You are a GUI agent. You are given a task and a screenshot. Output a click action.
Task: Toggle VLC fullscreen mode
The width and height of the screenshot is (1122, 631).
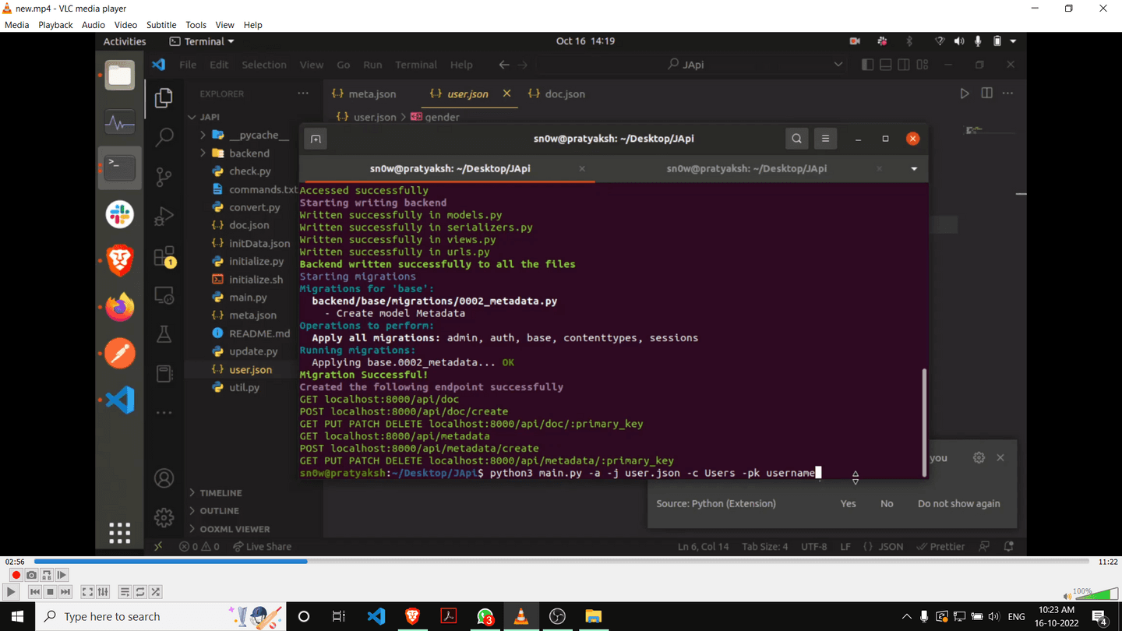coord(87,592)
